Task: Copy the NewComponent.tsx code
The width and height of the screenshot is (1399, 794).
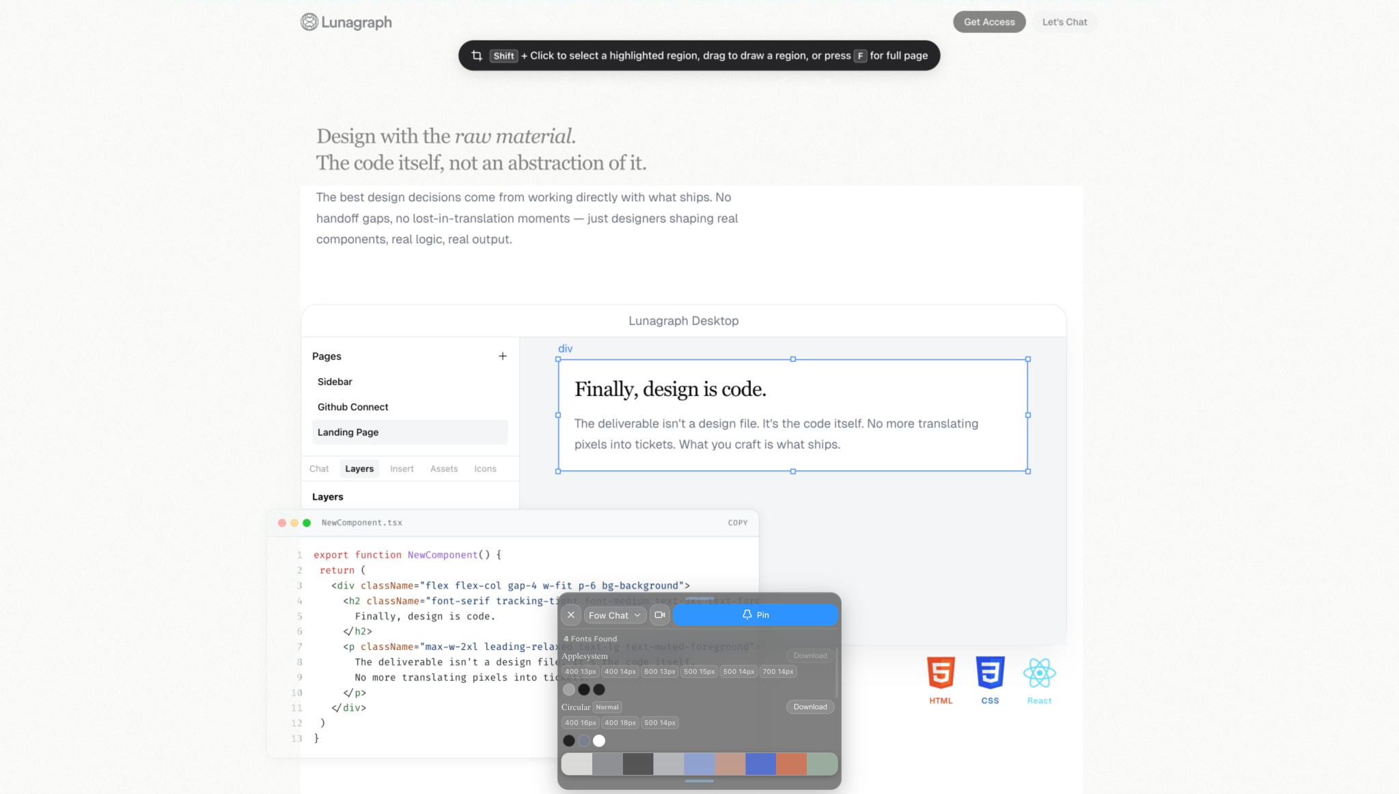Action: (x=738, y=523)
